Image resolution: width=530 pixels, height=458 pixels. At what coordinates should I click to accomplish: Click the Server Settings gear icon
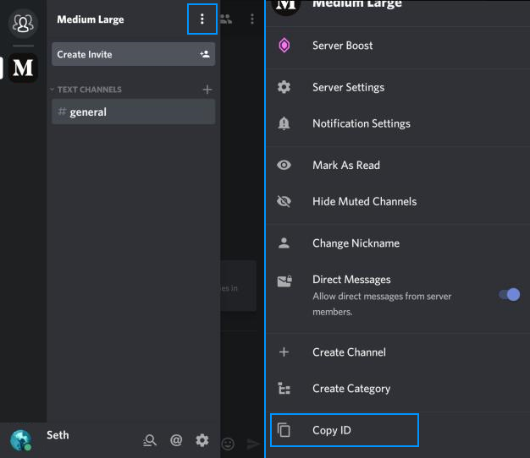click(x=284, y=87)
